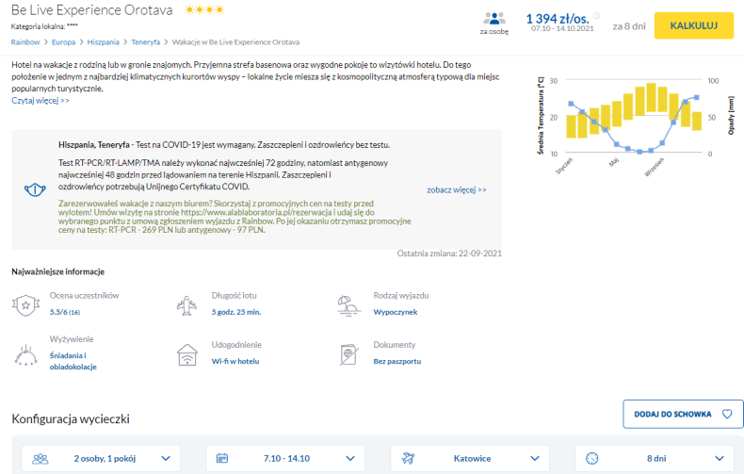The height and width of the screenshot is (474, 744).
Task: Click the 'Be Live Experience Orotava' hotel title
Action: pyautogui.click(x=92, y=10)
